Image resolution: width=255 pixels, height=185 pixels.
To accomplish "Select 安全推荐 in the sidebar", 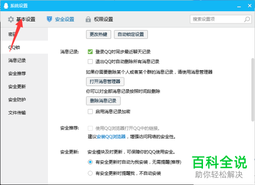I will [x=24, y=73].
